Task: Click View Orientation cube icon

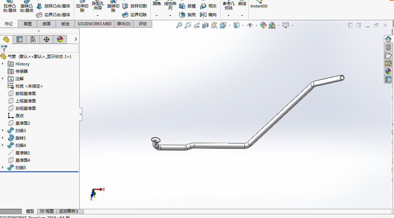Action: [x=223, y=25]
